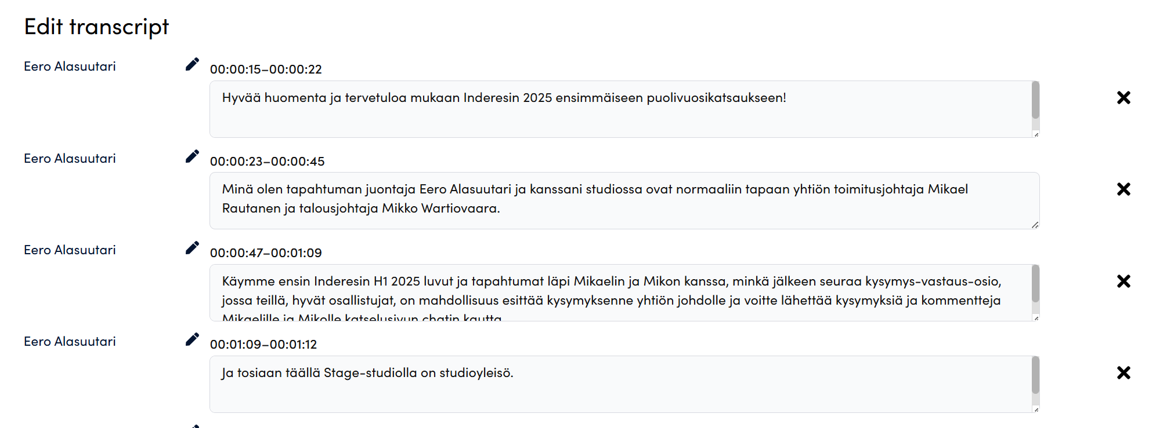This screenshot has width=1156, height=428.
Task: Remove the 00:00:23 segment using the X button
Action: [x=1124, y=189]
